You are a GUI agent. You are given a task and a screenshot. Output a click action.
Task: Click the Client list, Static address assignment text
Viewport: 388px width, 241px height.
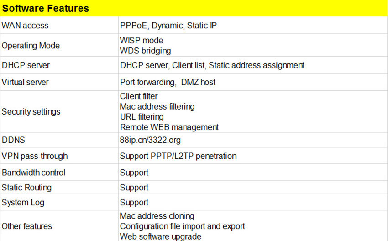click(x=238, y=65)
